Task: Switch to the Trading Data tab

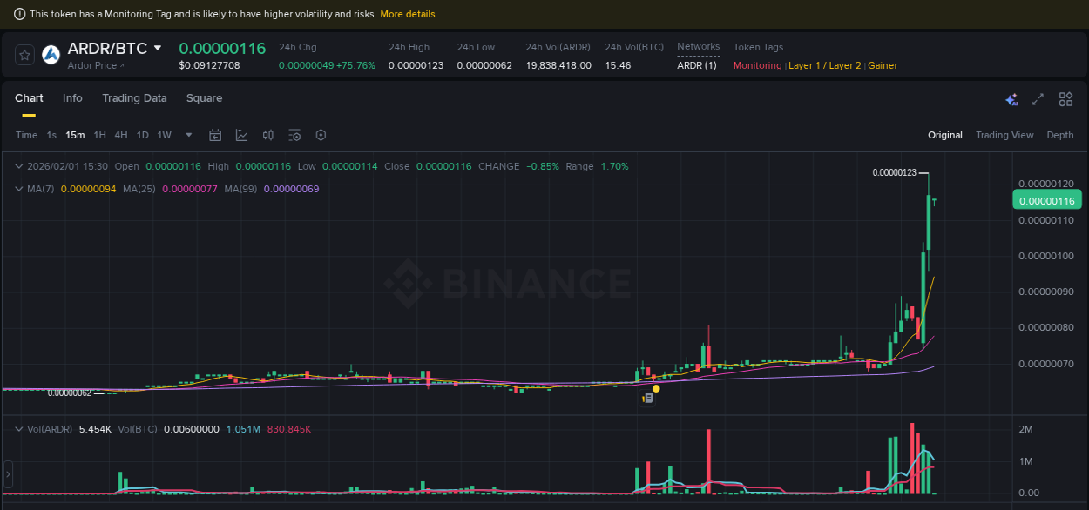Action: (x=134, y=98)
